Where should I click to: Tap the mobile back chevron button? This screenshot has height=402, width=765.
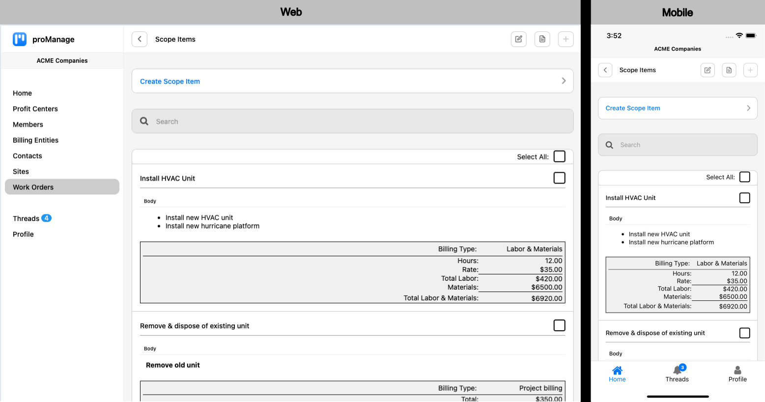[x=605, y=70]
